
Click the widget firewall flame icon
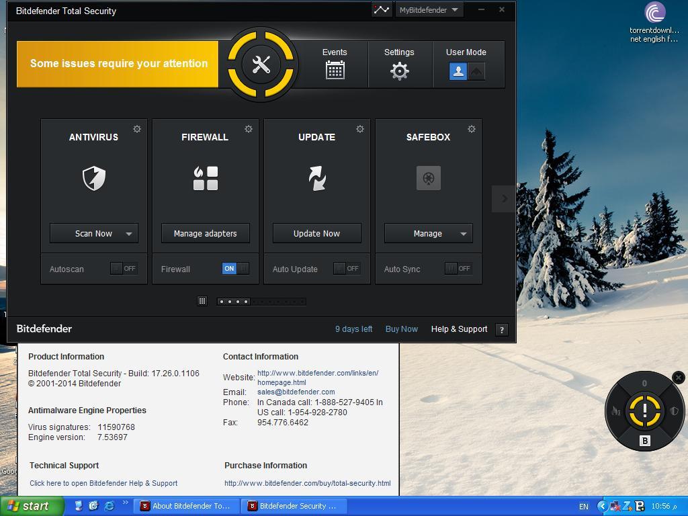pyautogui.click(x=615, y=411)
